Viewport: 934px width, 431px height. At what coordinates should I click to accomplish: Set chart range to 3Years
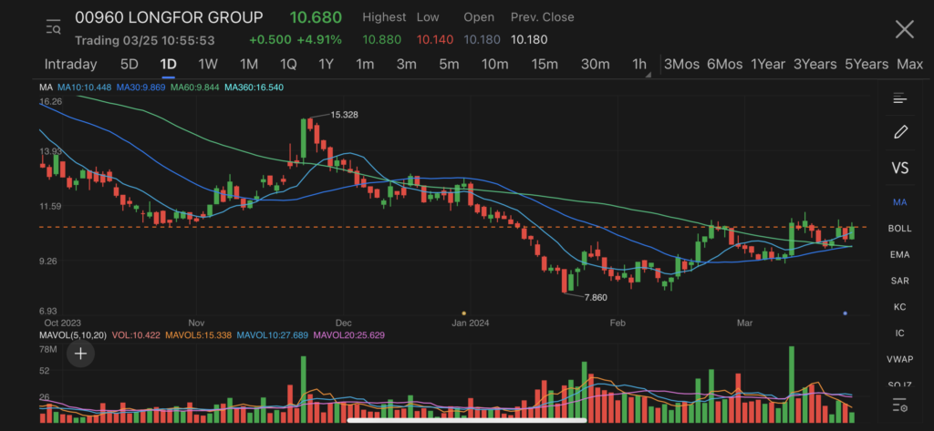point(815,64)
